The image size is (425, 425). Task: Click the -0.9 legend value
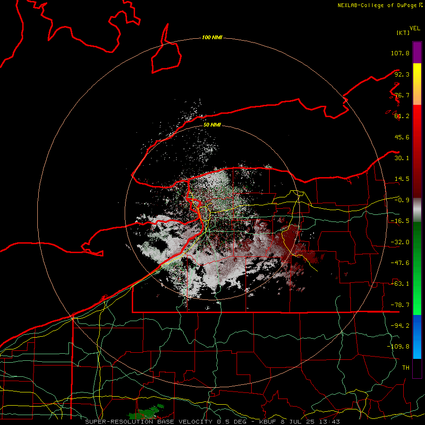pos(402,200)
